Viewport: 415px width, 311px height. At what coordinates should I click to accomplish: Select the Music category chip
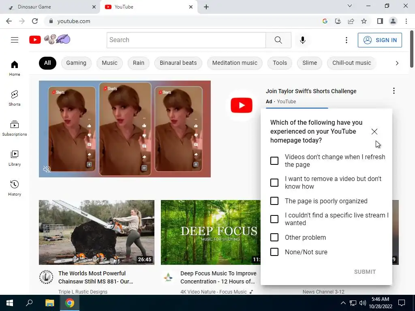point(109,63)
